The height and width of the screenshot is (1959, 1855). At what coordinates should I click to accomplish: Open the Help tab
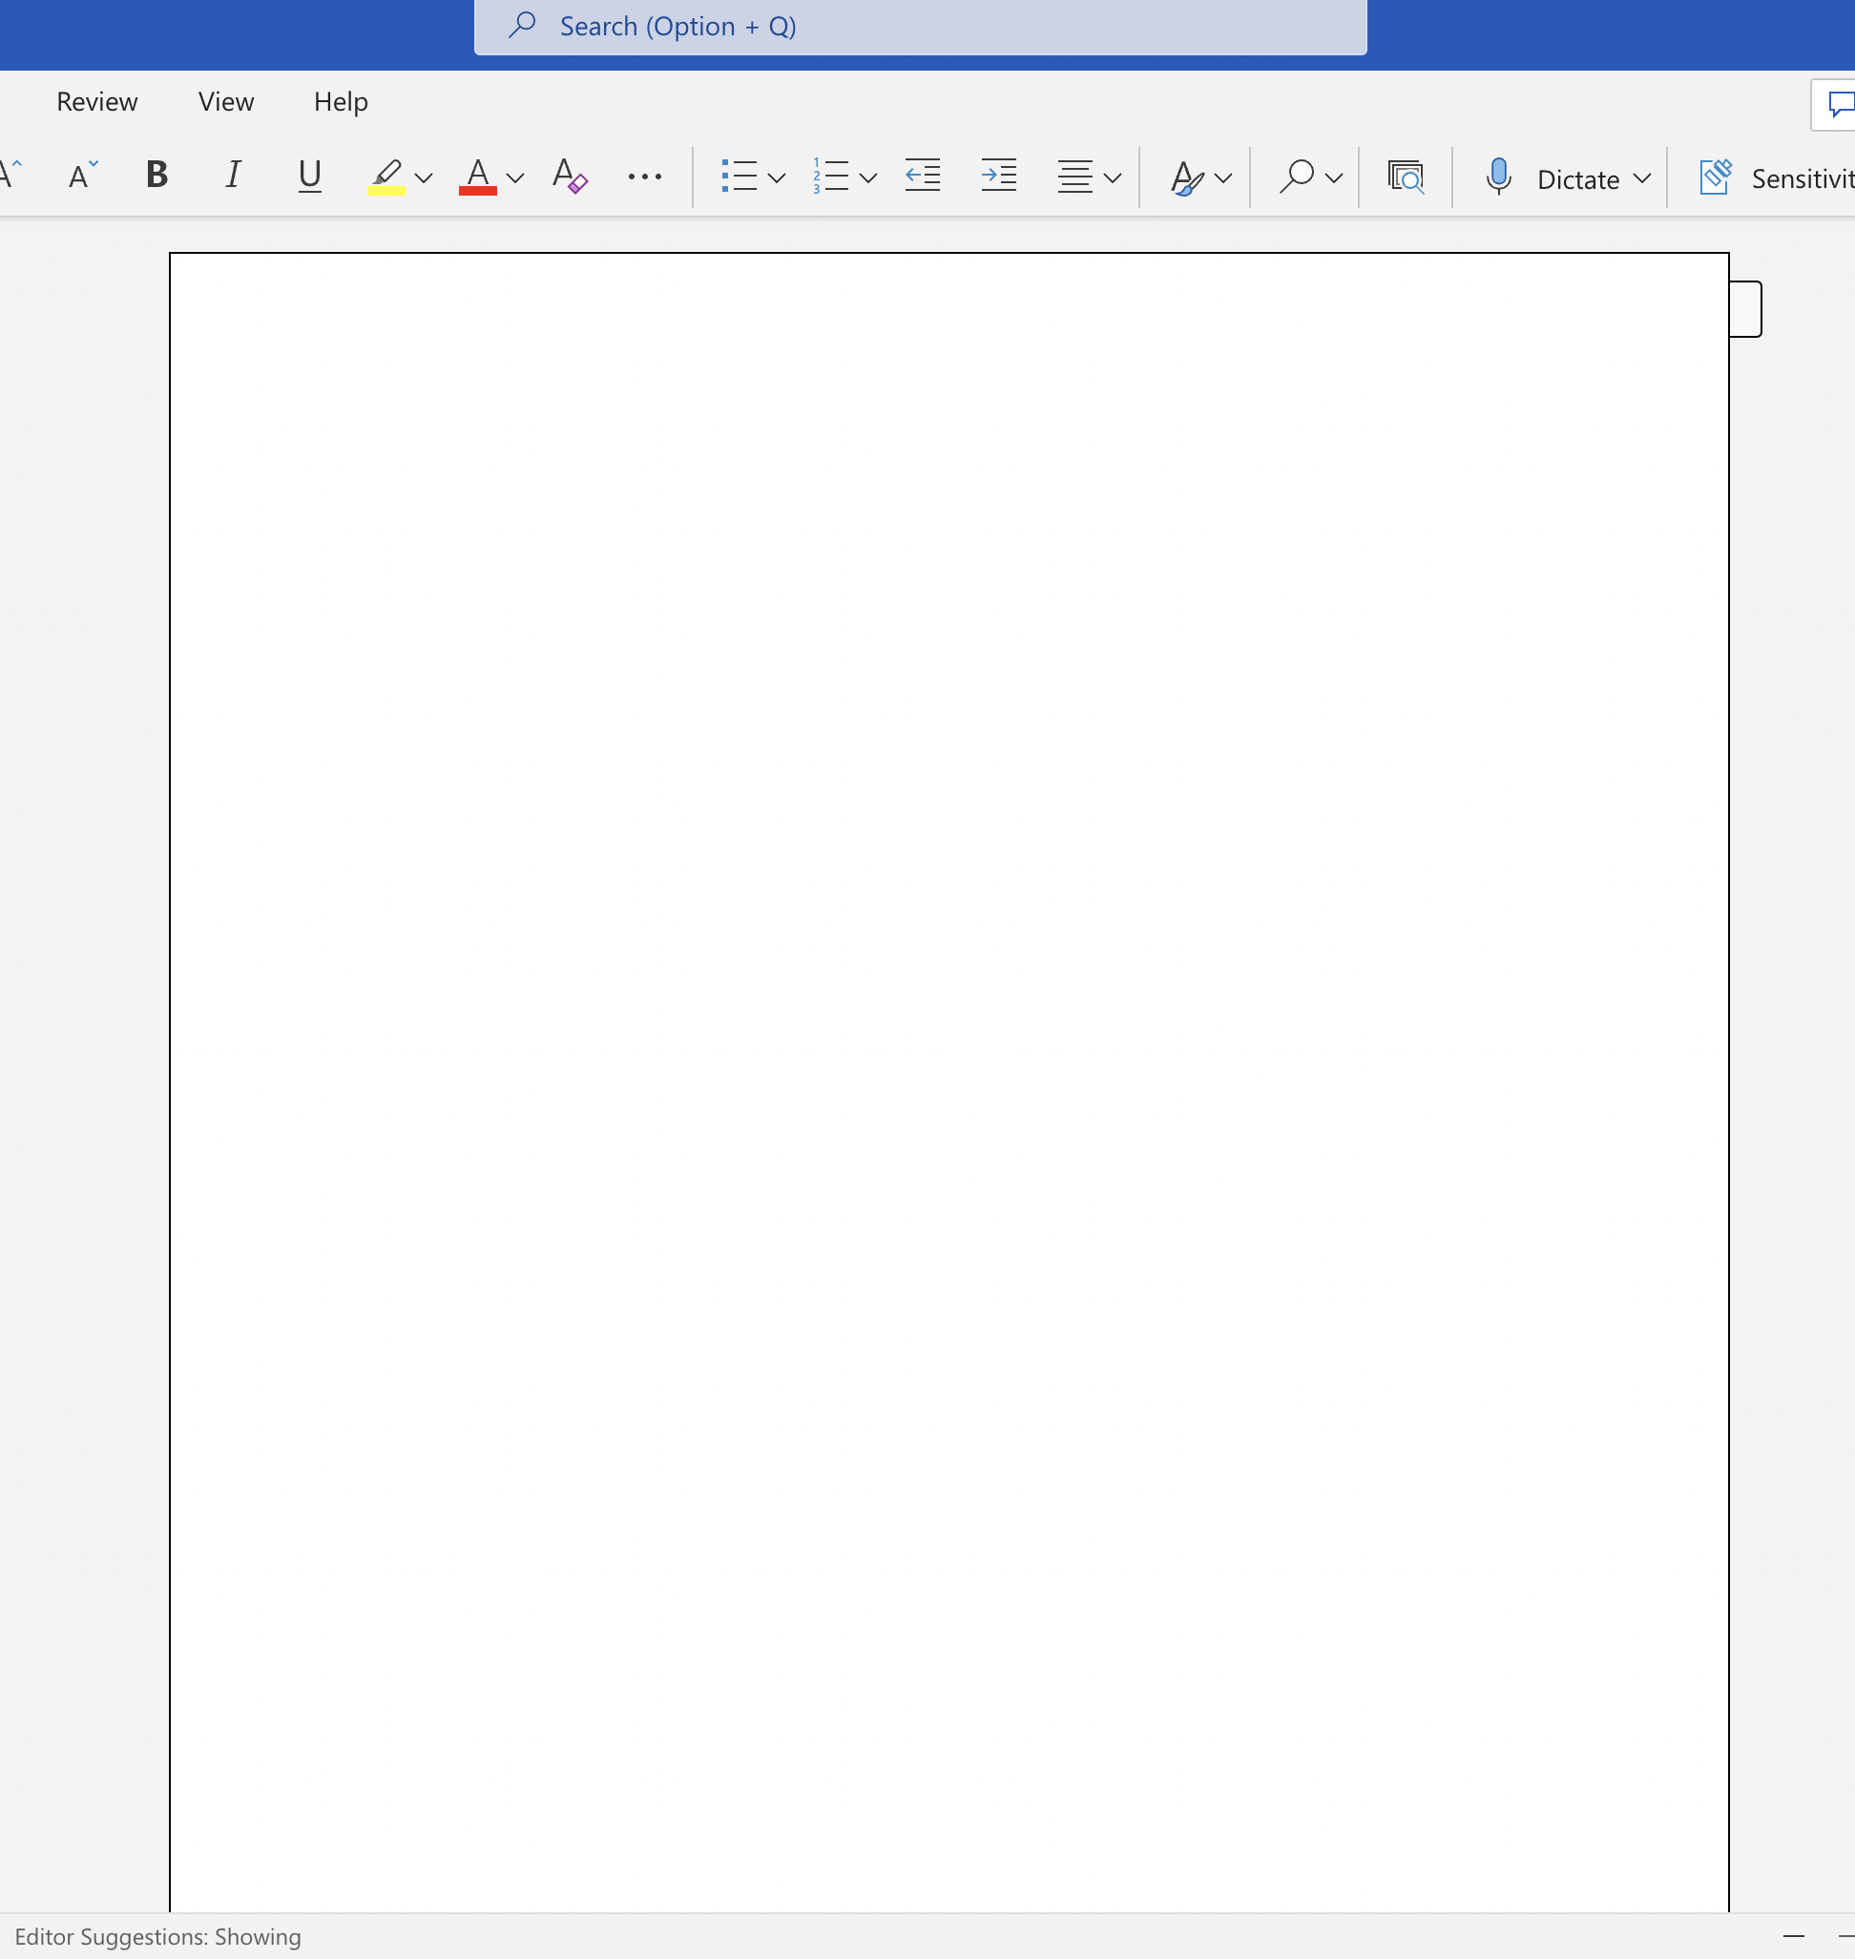[342, 102]
